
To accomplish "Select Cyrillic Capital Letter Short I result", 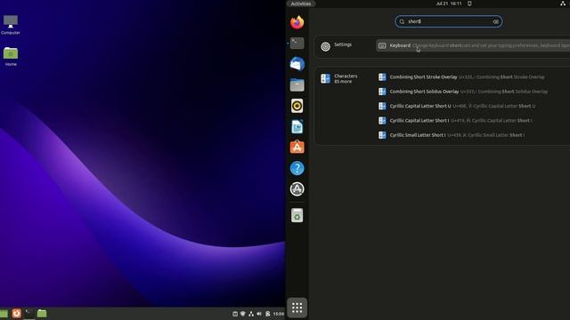I will 455,121.
